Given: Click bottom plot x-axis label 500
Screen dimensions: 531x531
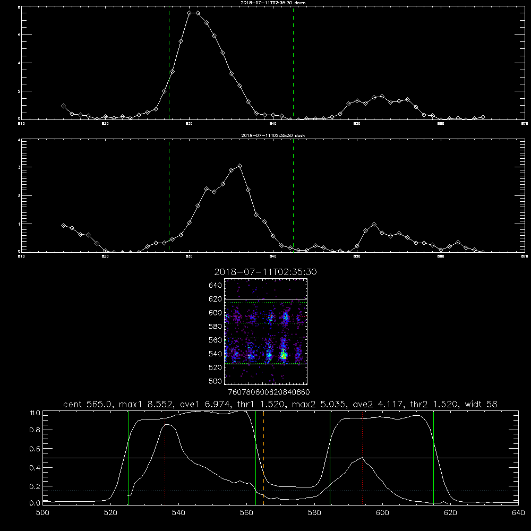Looking at the screenshot, I should tap(42, 513).
